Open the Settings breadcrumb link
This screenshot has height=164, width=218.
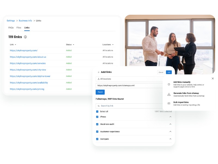click(11, 20)
